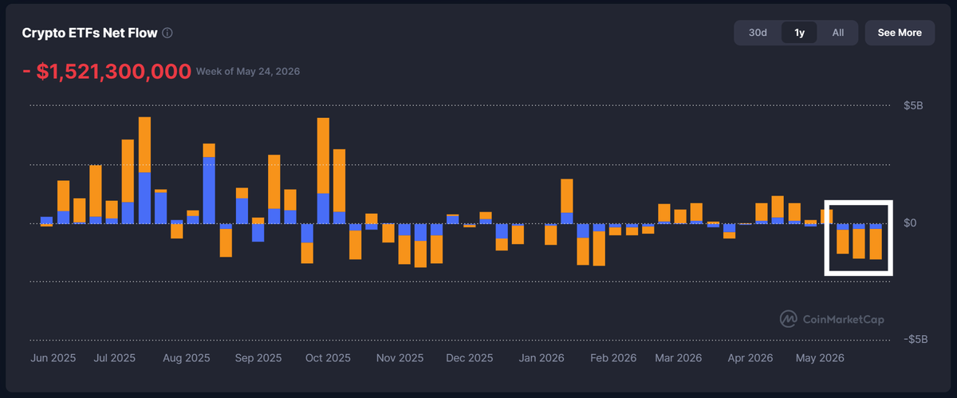The image size is (957, 398).
Task: Click the Jun 2025 x-axis label
Action: [53, 358]
